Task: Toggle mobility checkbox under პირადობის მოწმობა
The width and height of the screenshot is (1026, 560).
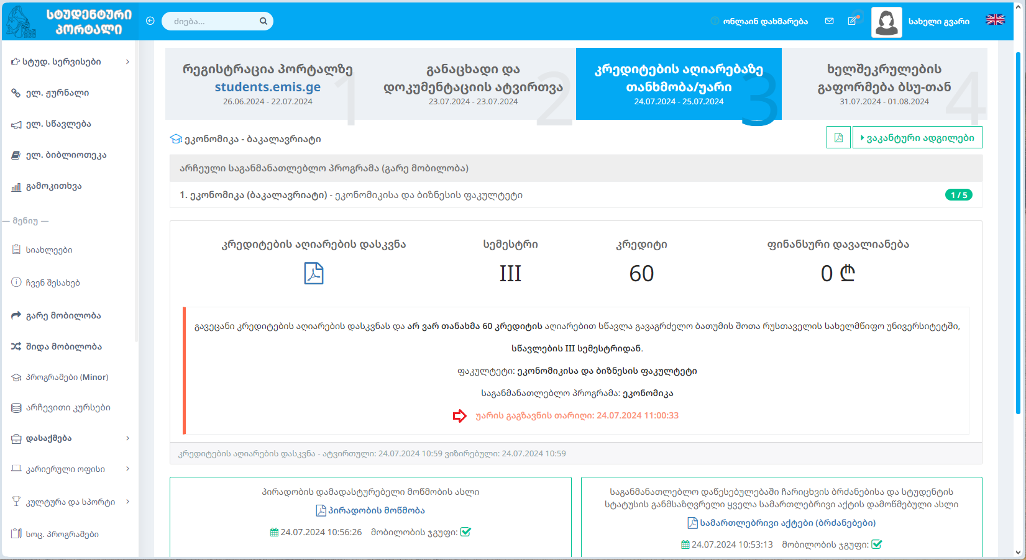Action: coord(465,532)
